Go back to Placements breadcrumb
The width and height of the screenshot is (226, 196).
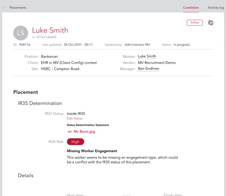point(18,8)
